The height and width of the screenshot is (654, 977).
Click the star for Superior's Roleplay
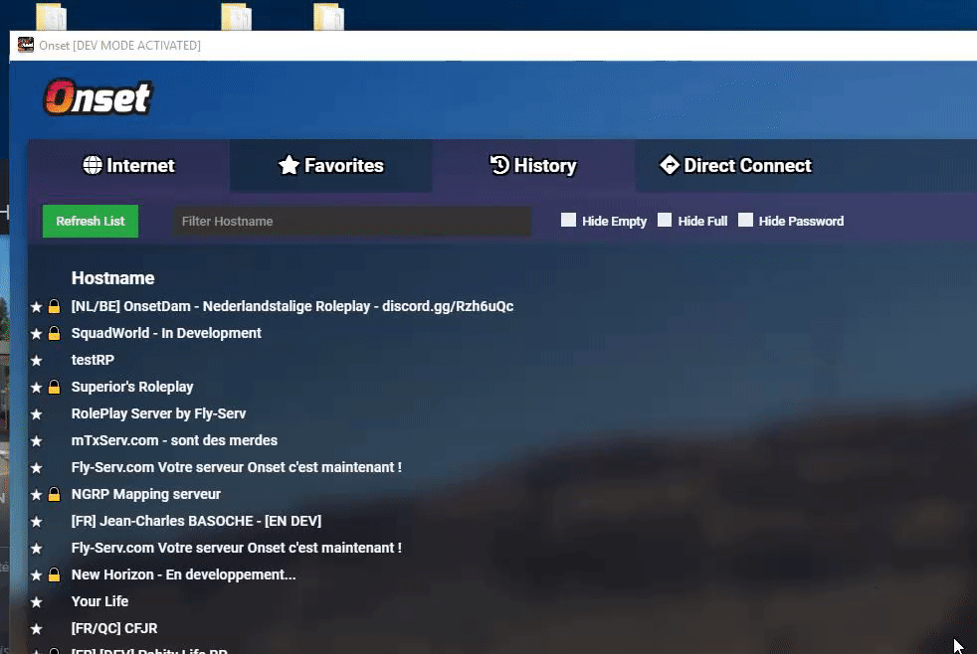pos(36,387)
